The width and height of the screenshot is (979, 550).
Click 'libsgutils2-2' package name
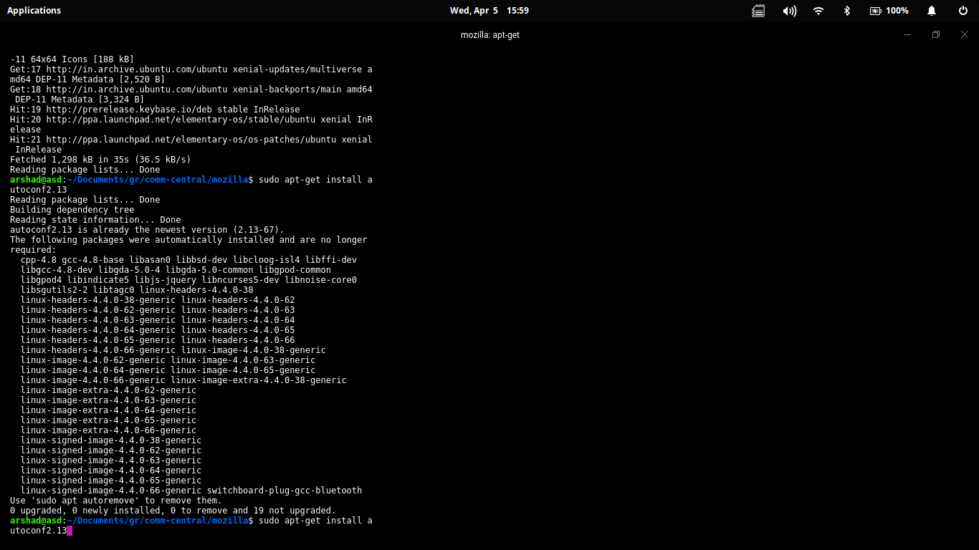coord(54,290)
